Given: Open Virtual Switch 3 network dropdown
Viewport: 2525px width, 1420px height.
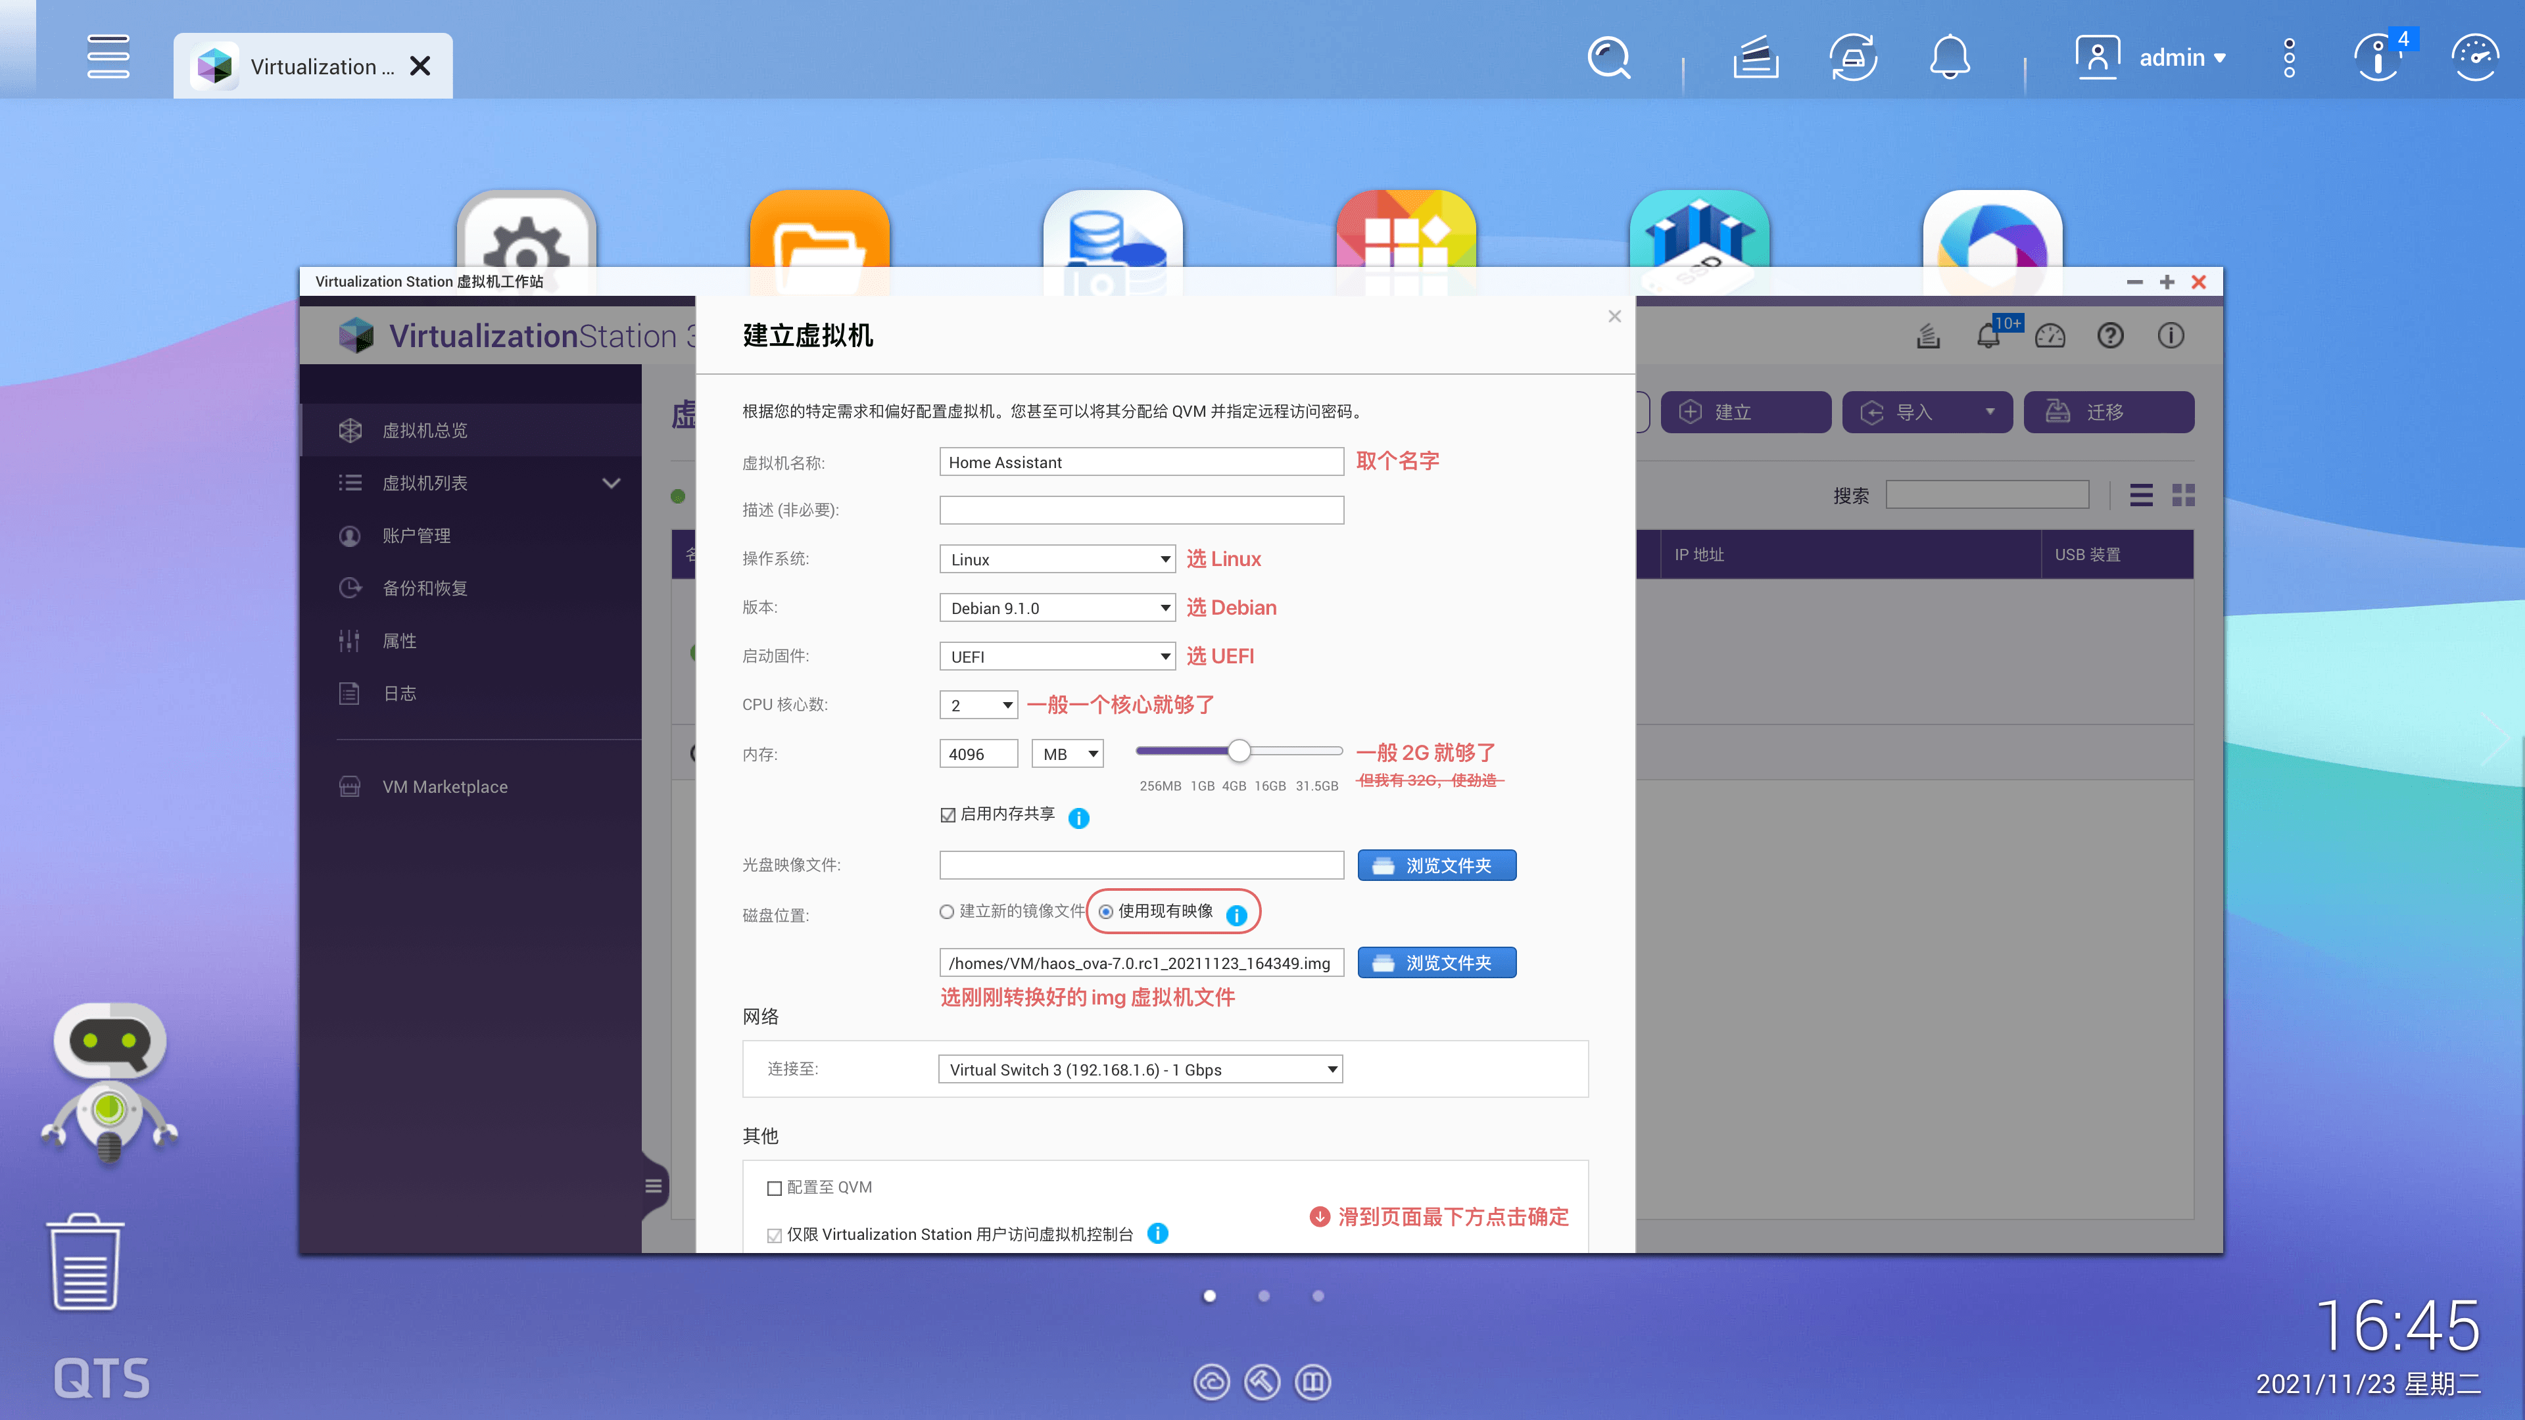Looking at the screenshot, I should (1140, 1069).
